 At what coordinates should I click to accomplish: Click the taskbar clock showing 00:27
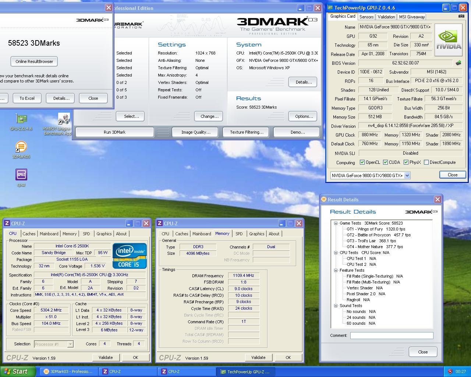pos(460,372)
